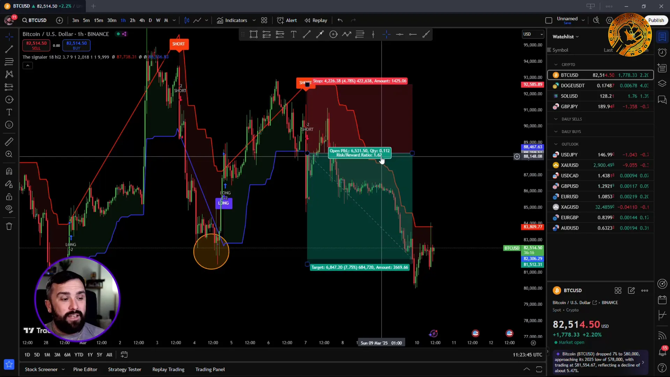Open the favorites star toolbar button
The height and width of the screenshot is (377, 670).
point(9,364)
